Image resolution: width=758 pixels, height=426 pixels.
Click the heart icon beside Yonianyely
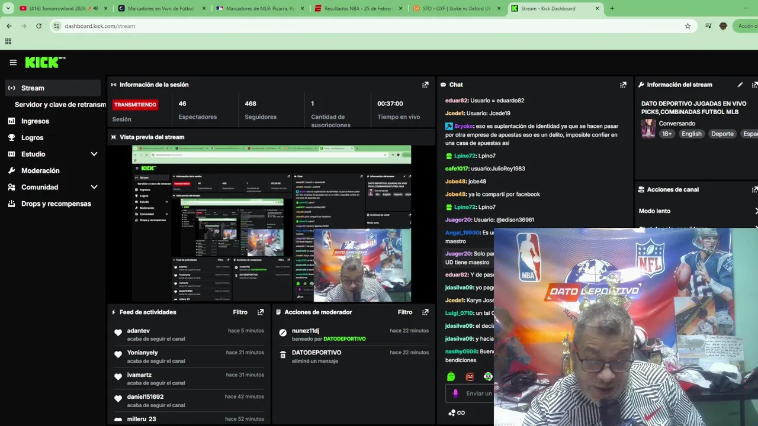(x=118, y=354)
